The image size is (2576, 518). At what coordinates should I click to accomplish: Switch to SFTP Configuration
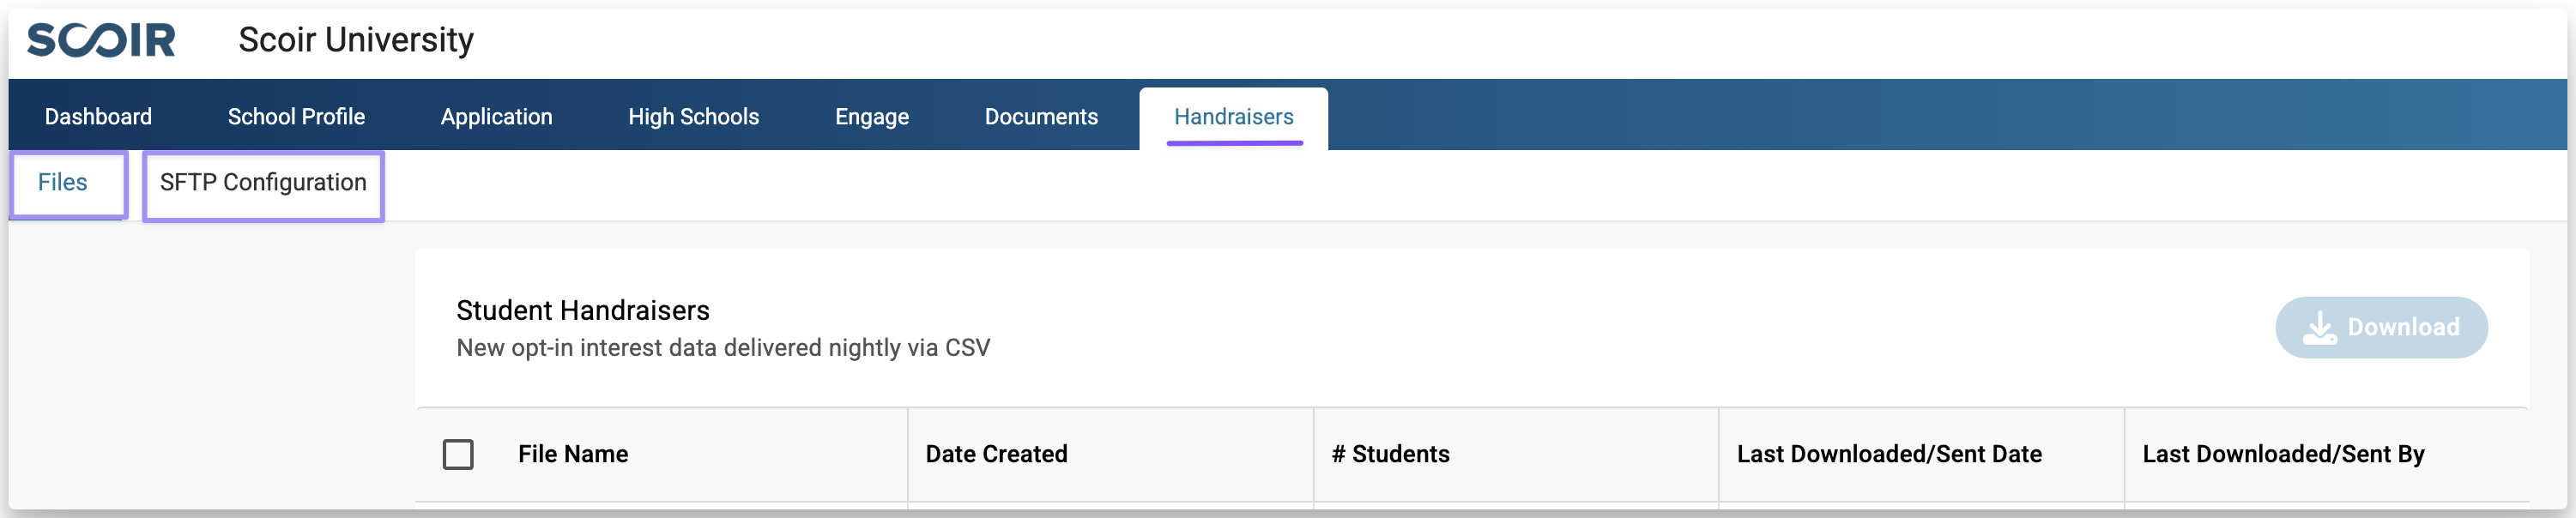[263, 183]
